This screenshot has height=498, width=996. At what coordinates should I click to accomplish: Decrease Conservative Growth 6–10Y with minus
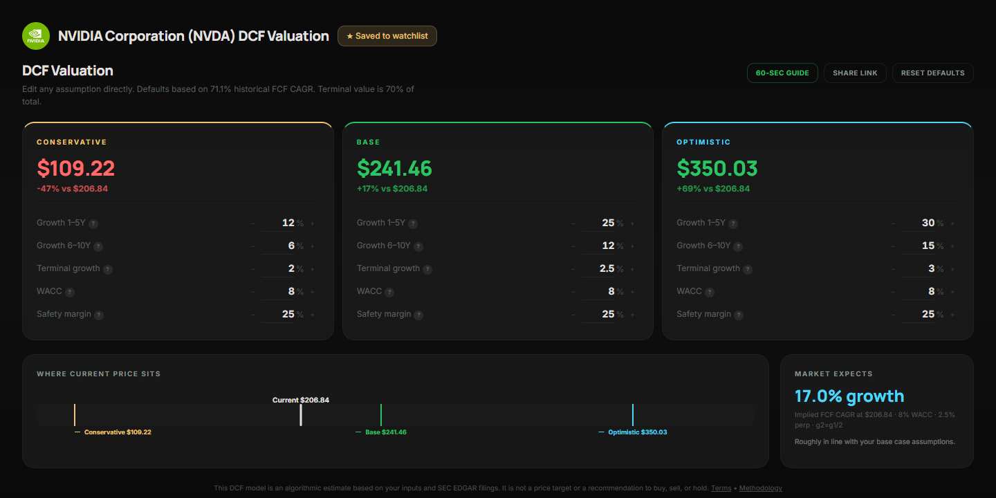pyautogui.click(x=252, y=246)
